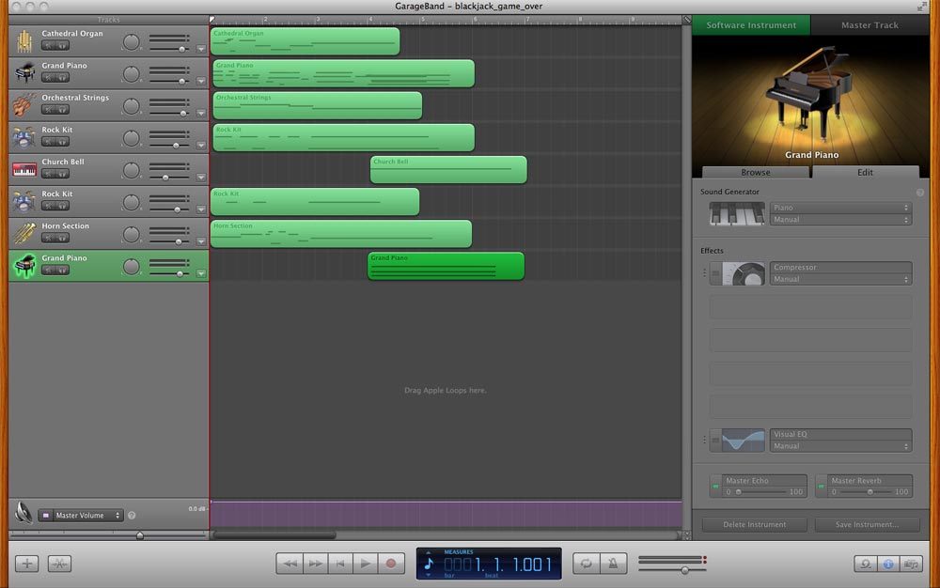This screenshot has width=940, height=588.
Task: Open the Piano sound generator dropdown
Action: click(840, 208)
